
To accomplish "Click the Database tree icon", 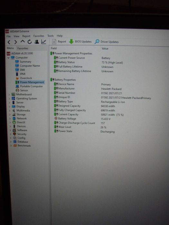I will click(15, 142).
